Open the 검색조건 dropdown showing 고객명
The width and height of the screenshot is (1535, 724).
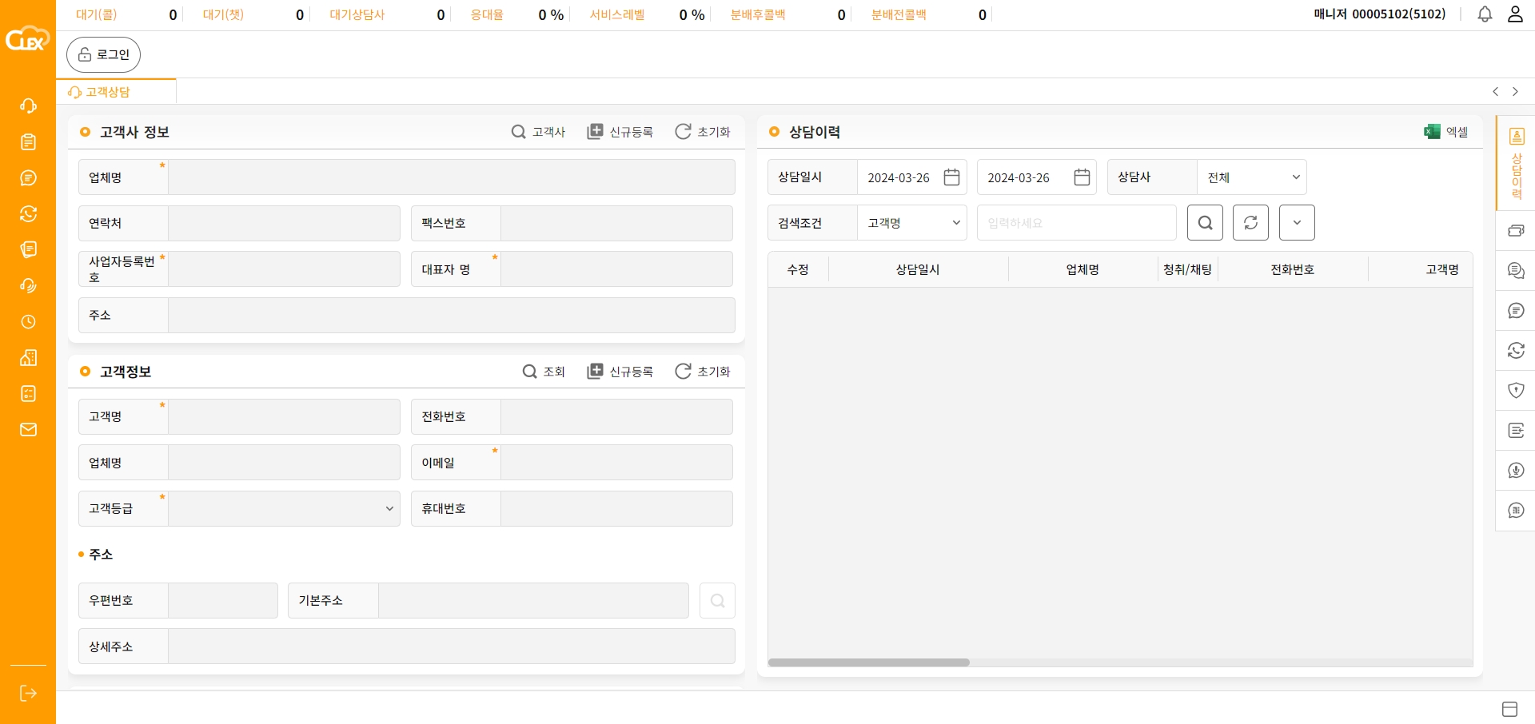[x=911, y=223]
